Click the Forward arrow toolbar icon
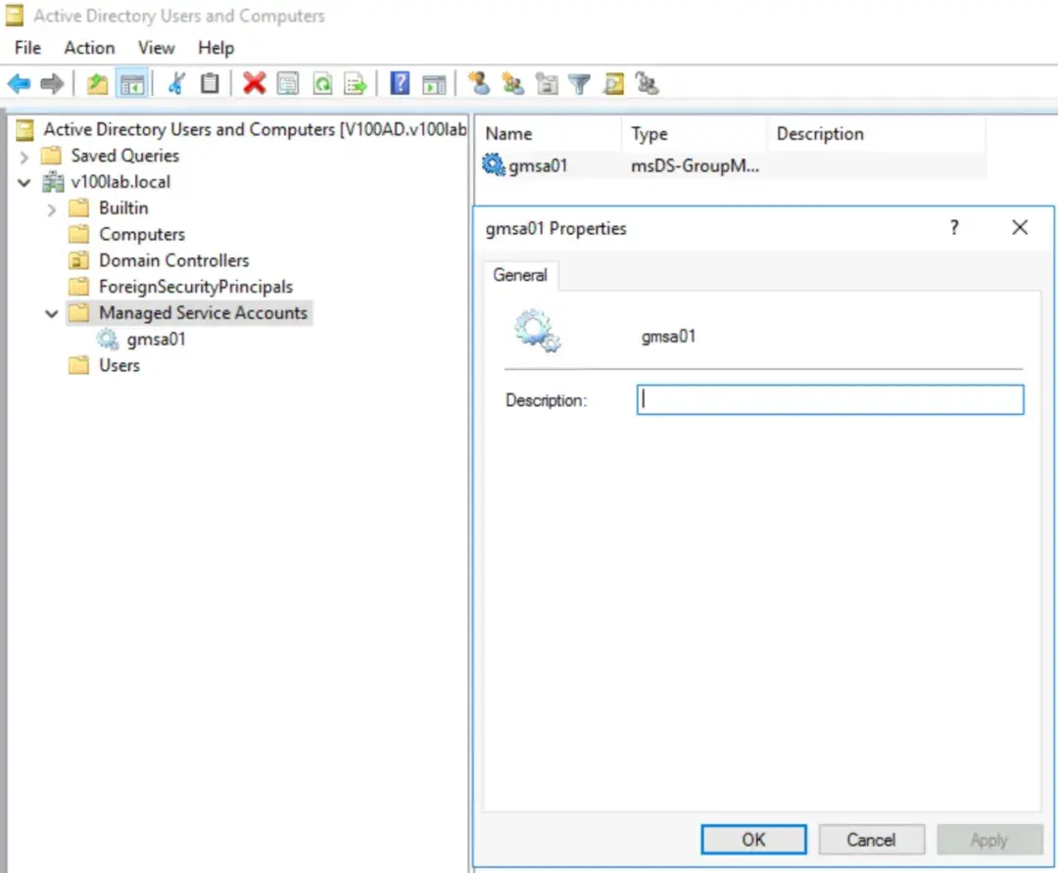Image resolution: width=1058 pixels, height=873 pixels. [x=52, y=84]
